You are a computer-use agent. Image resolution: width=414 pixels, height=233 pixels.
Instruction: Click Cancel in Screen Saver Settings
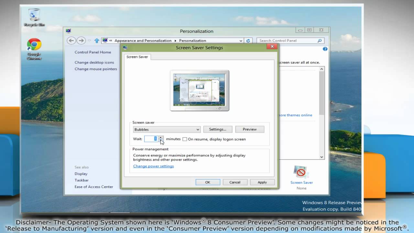pyautogui.click(x=235, y=182)
